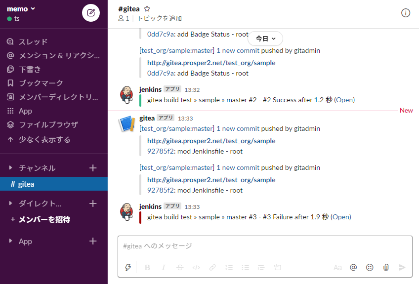Viewport: 419px width, 284px height.
Task: Toggle blockquote formatting
Action: (x=261, y=267)
